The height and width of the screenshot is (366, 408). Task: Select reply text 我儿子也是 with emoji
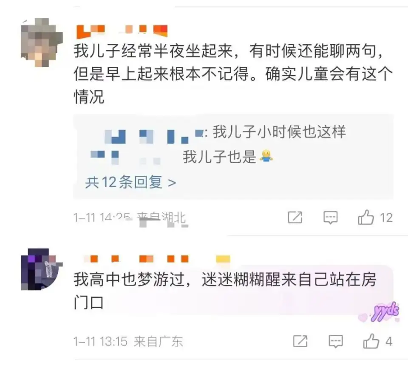228,157
